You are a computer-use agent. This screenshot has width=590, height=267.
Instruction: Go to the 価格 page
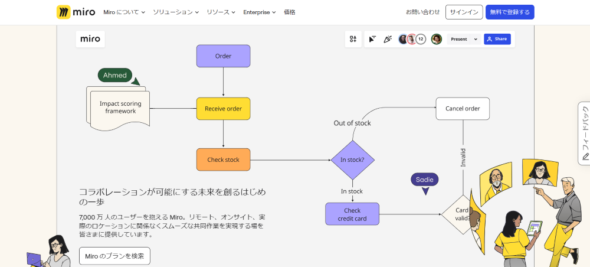click(289, 12)
